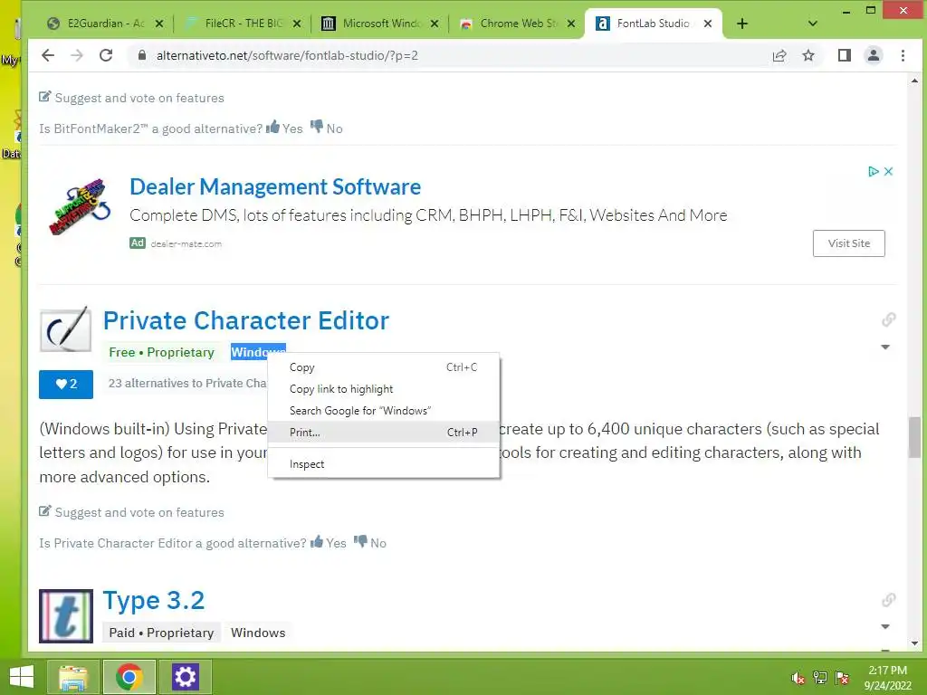927x695 pixels.
Task: Click the Free • Proprietary license tag
Action: [x=161, y=352]
